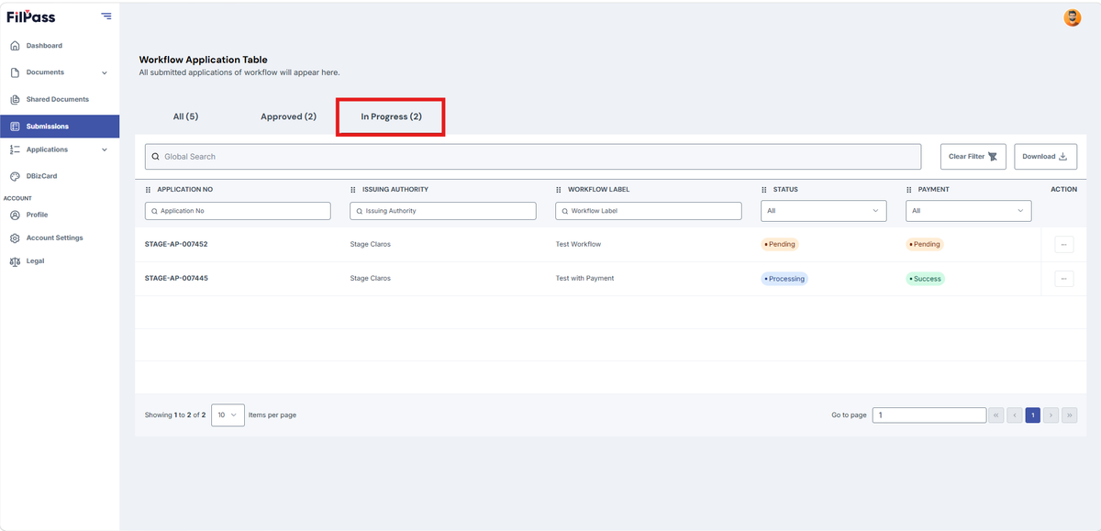Click the Download button
The width and height of the screenshot is (1101, 531).
click(1045, 157)
